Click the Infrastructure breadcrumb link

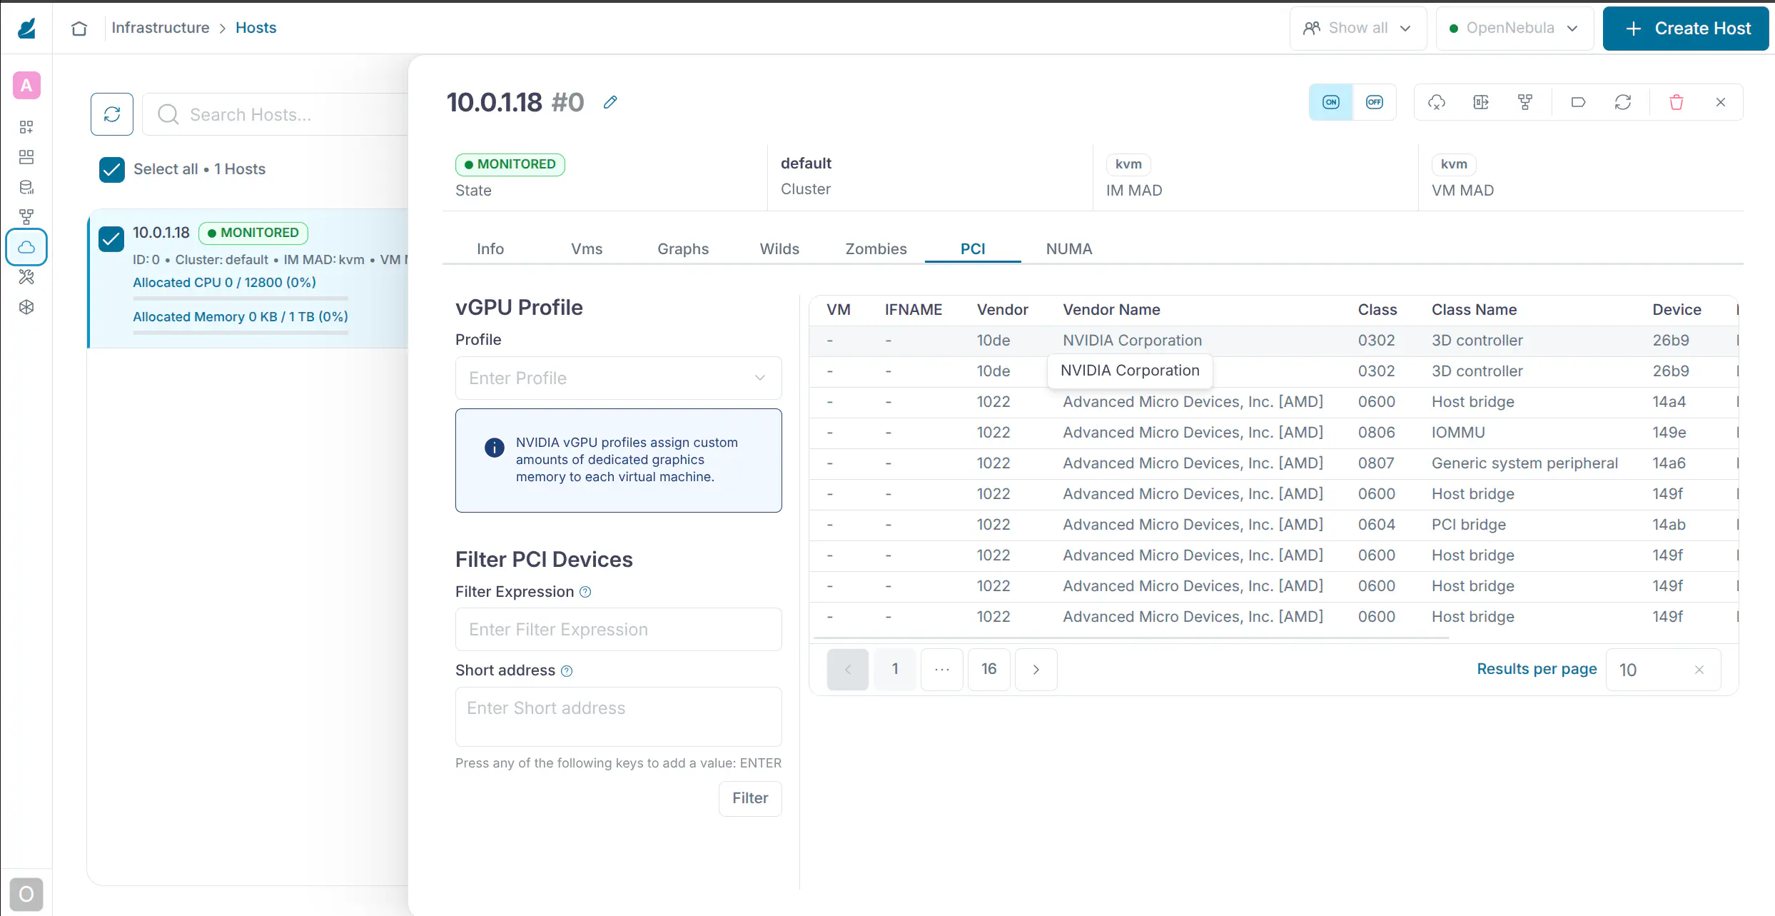point(161,28)
